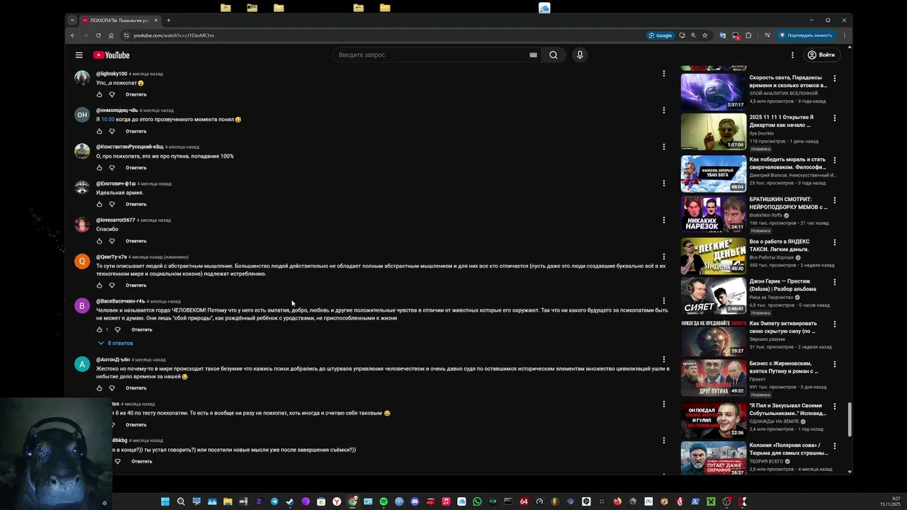Open action menu for @lightsky100 comment
This screenshot has height=510, width=907.
click(x=664, y=74)
